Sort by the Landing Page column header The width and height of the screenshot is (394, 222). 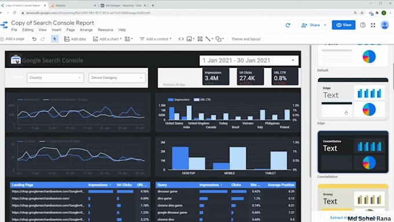click(23, 185)
